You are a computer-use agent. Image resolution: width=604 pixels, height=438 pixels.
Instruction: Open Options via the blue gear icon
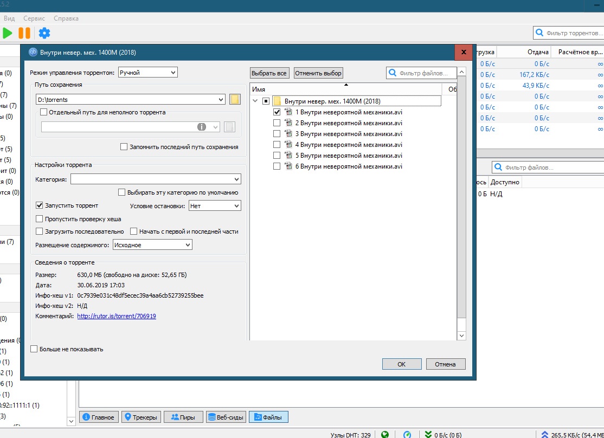point(44,33)
